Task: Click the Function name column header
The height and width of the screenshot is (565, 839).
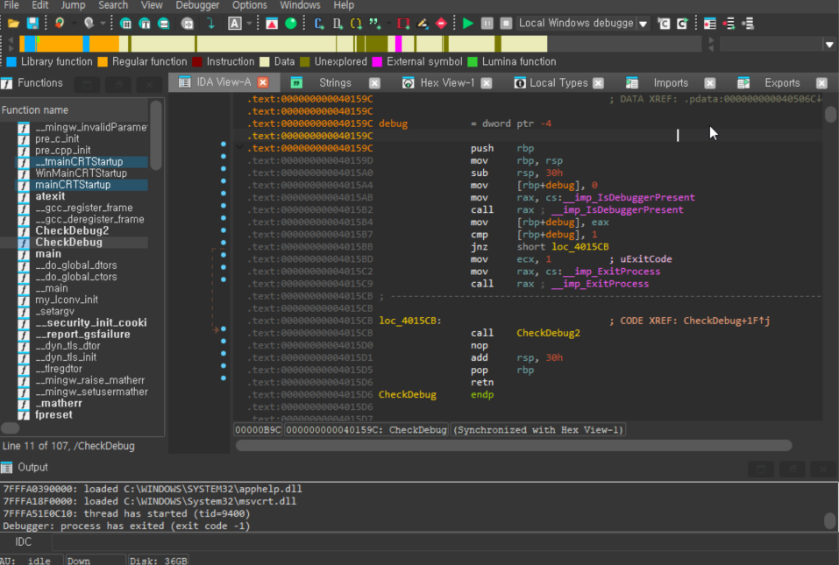Action: (75, 110)
